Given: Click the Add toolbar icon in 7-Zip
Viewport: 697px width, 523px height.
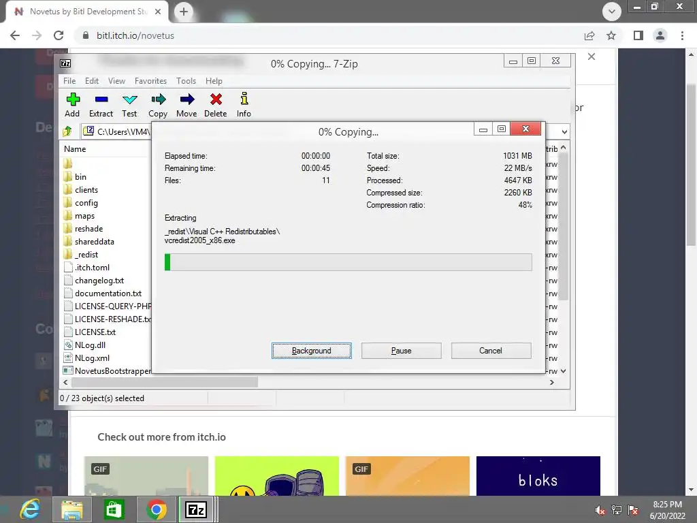Looking at the screenshot, I should [x=72, y=106].
